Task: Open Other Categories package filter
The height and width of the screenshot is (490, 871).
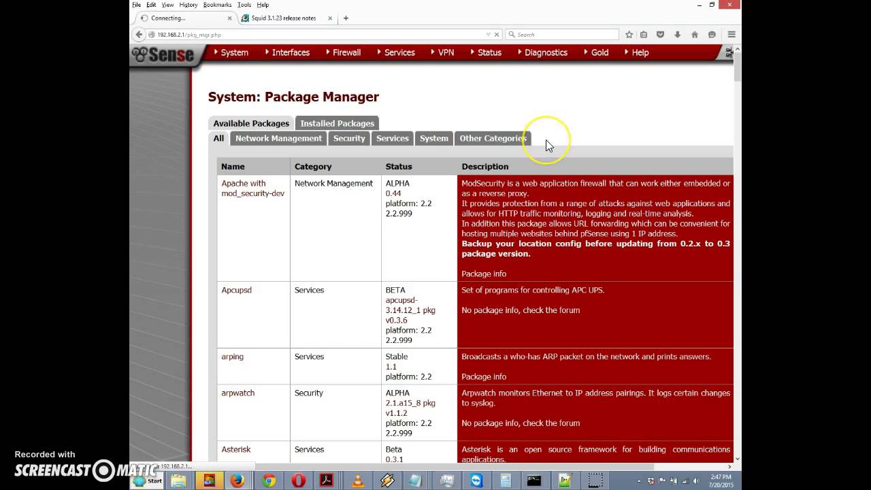Action: point(493,138)
